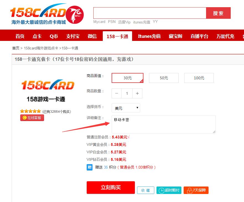This screenshot has height=202, width=244.
Task: Select the 30元 face value option
Action: point(127,78)
